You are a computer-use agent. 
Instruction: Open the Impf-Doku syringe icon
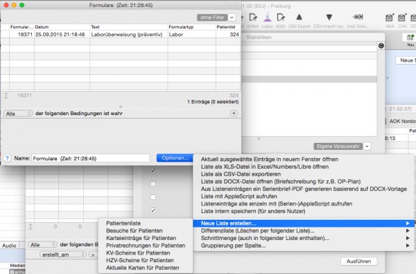[357, 17]
